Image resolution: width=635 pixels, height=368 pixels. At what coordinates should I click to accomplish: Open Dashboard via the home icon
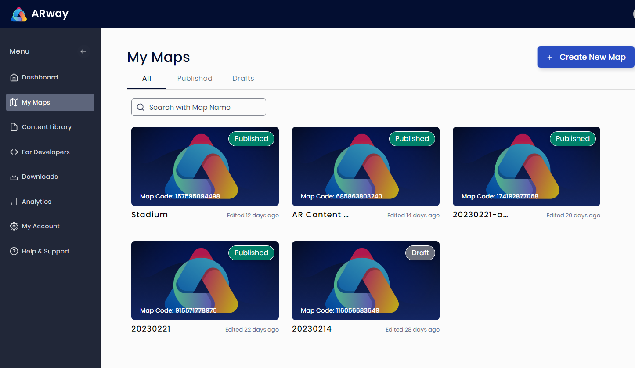click(x=14, y=77)
